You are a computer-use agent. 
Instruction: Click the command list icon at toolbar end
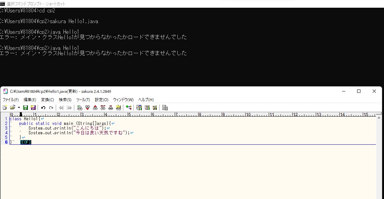(165, 108)
